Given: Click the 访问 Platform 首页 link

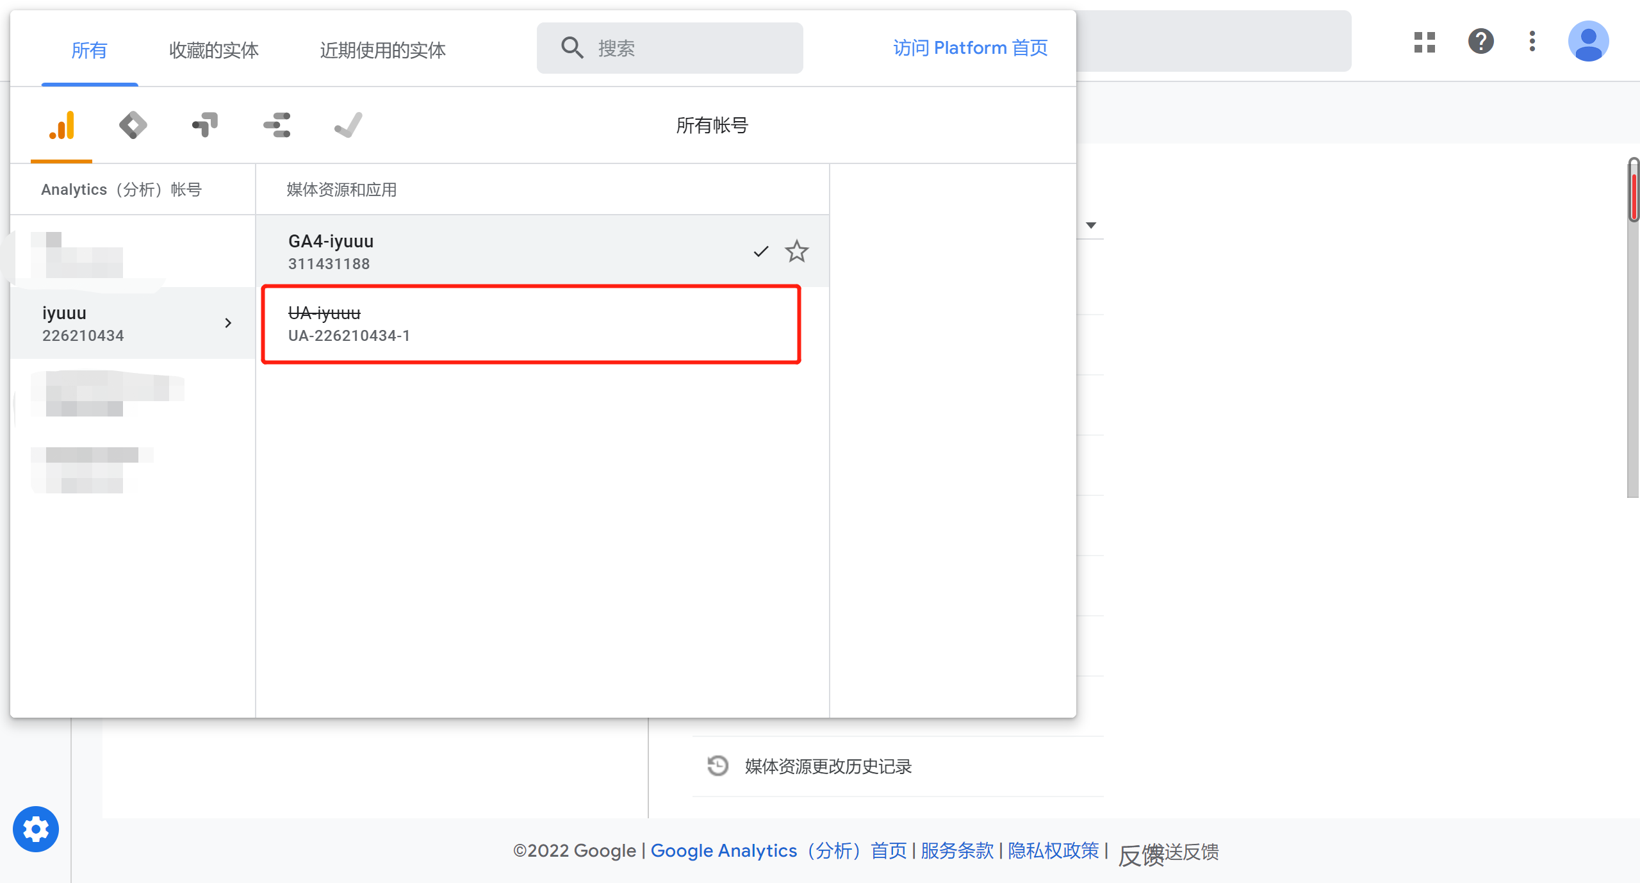Looking at the screenshot, I should 969,47.
